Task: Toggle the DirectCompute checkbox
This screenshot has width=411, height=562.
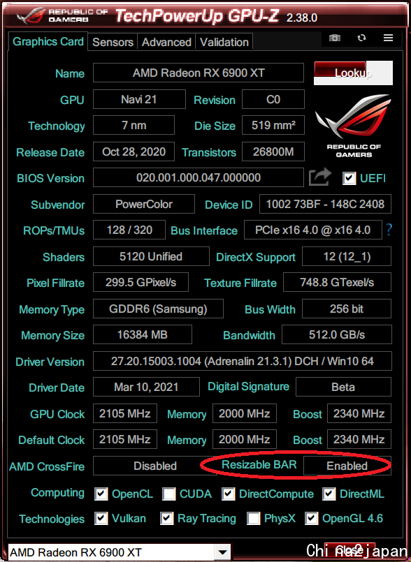Action: click(x=229, y=494)
